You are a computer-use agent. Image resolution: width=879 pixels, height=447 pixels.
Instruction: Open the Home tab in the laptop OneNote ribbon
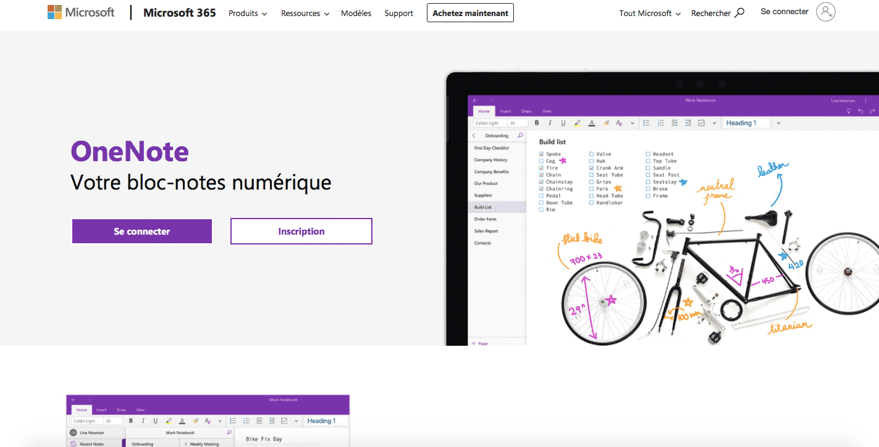(x=484, y=111)
